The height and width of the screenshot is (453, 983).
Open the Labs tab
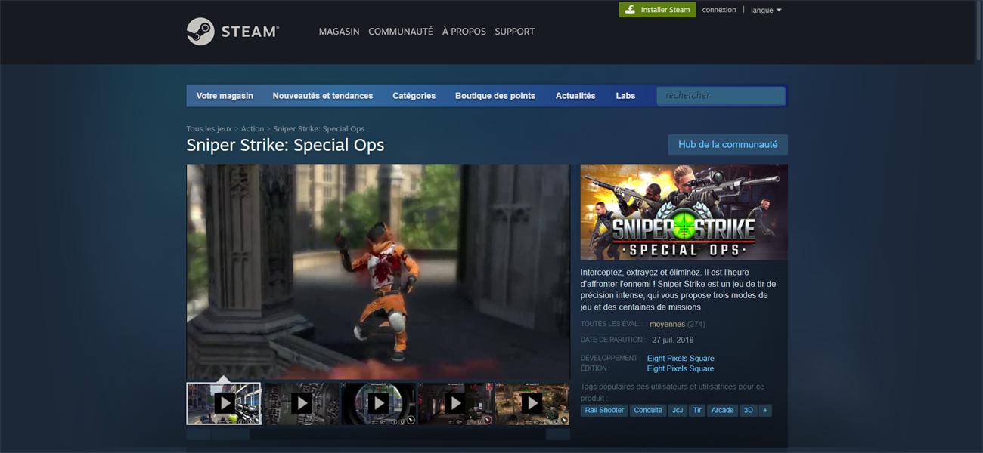[x=625, y=96]
